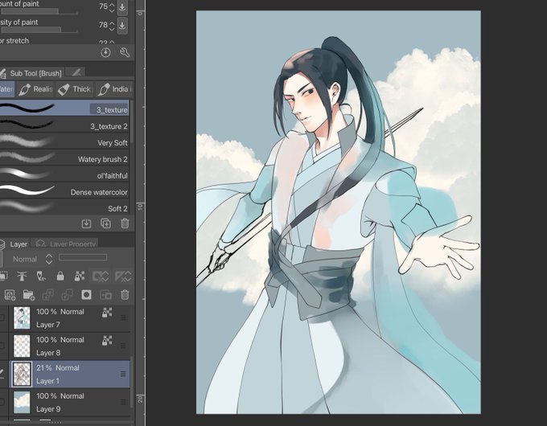This screenshot has width=547, height=426.
Task: Select the 3_texture 2 brush
Action: coord(64,125)
